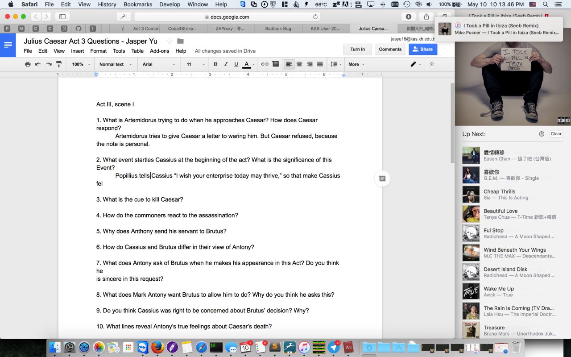The height and width of the screenshot is (357, 571).
Task: Open the editing mode pencil dropdown
Action: [416, 64]
